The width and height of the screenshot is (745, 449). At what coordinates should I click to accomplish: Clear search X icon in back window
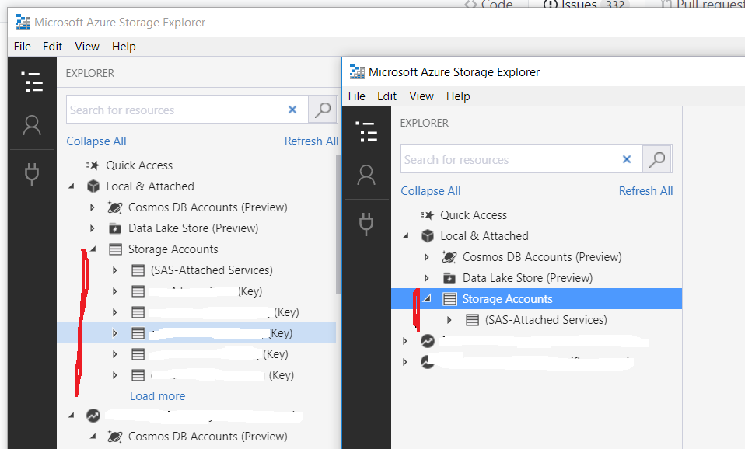click(x=292, y=110)
